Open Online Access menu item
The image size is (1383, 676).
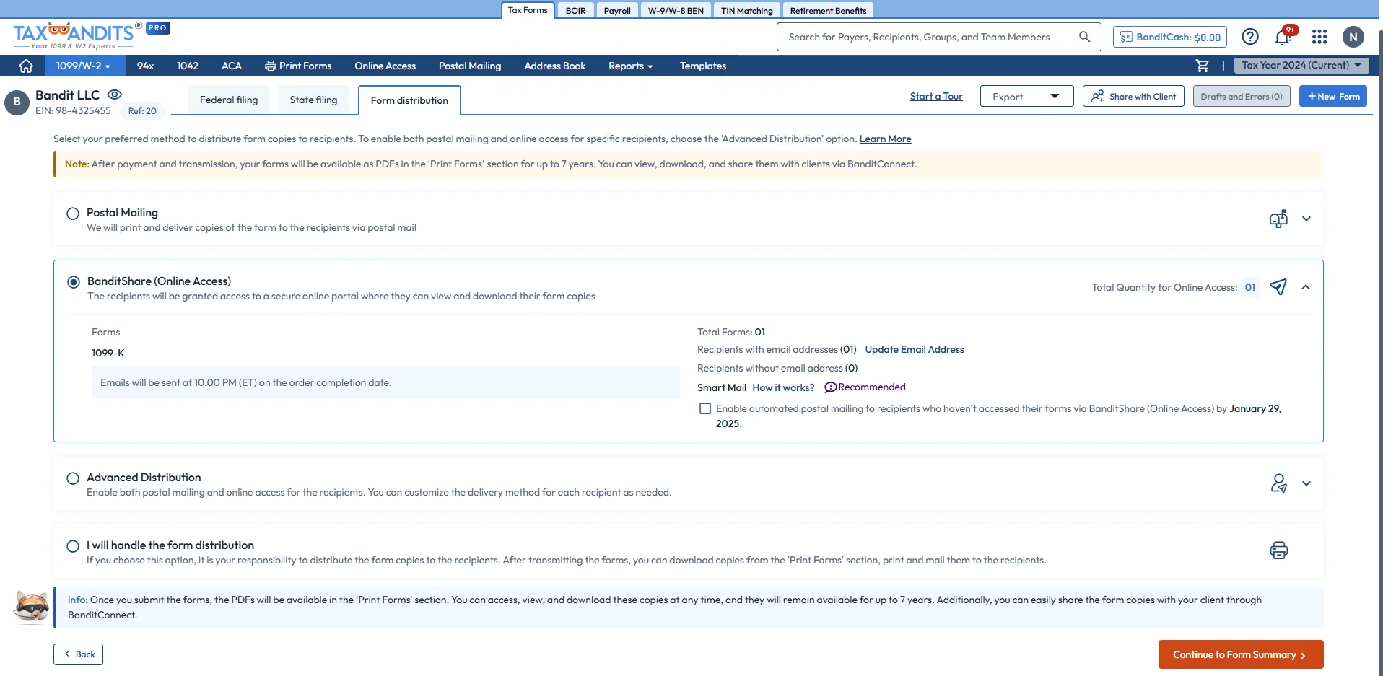385,66
